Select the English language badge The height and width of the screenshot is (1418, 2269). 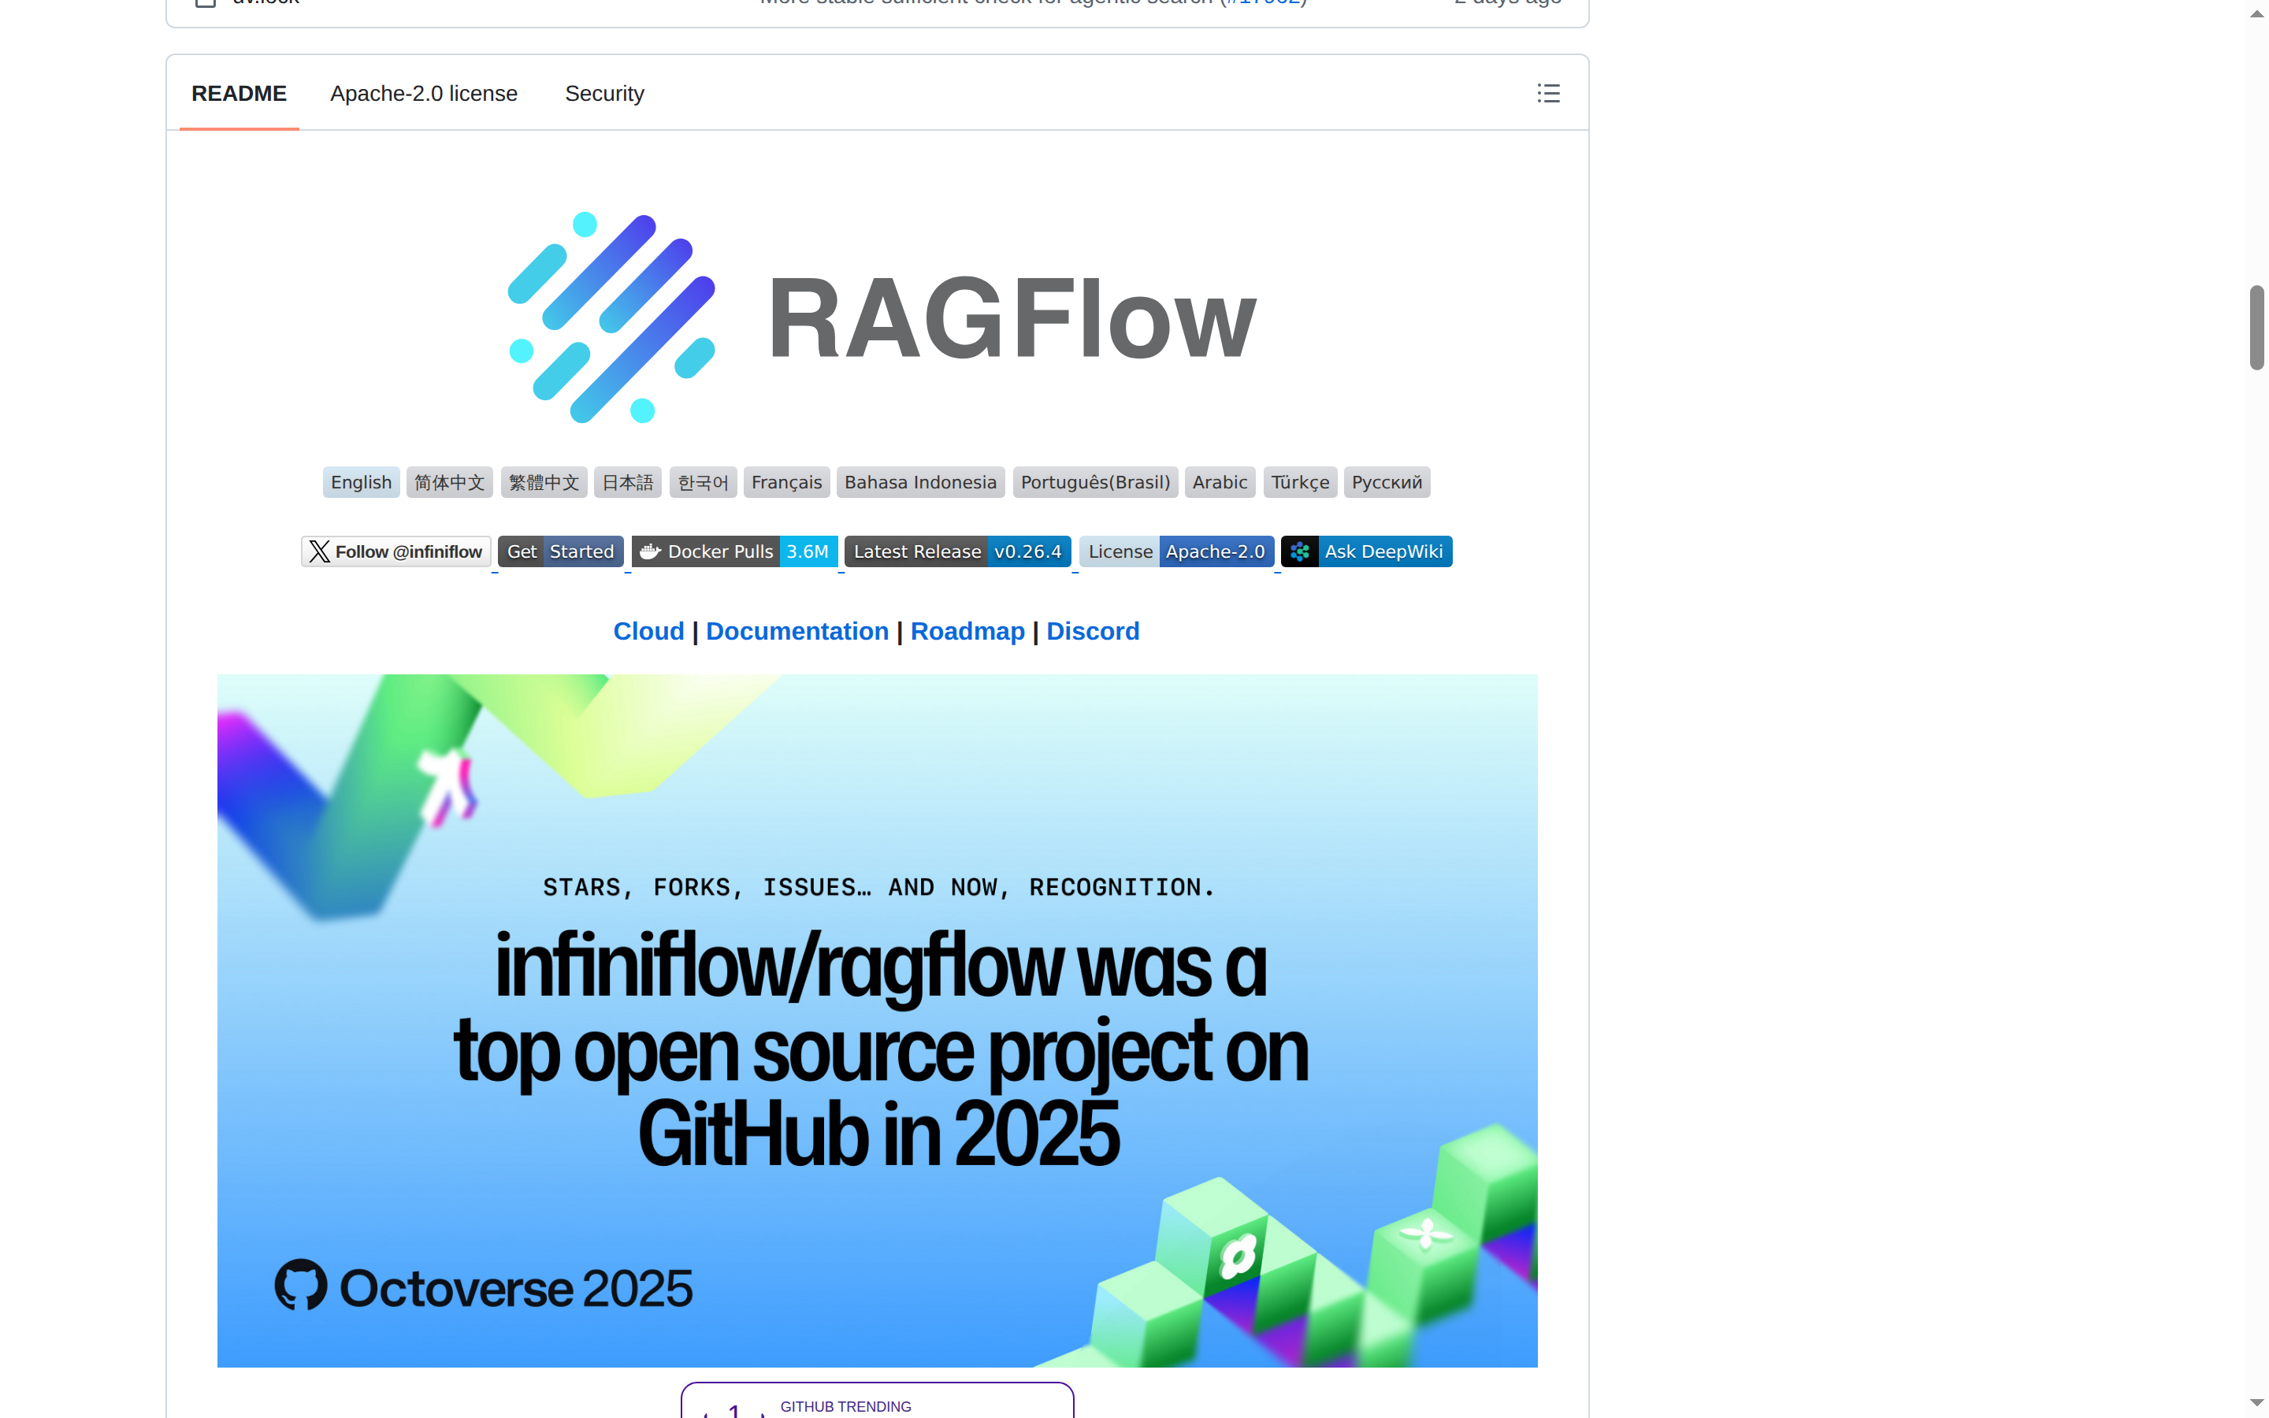[361, 482]
